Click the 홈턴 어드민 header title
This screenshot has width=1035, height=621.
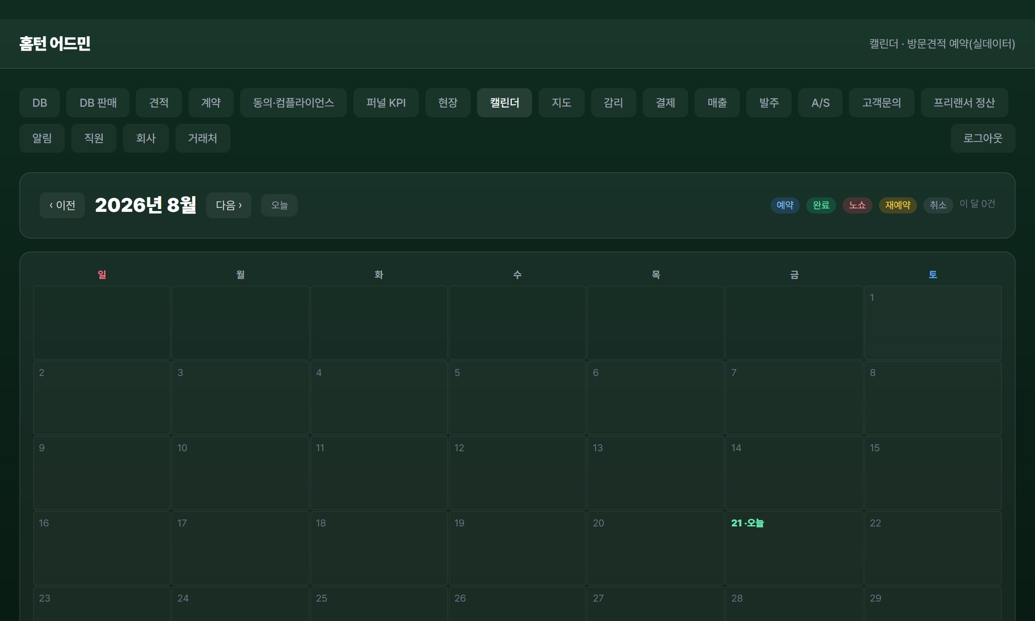click(55, 44)
